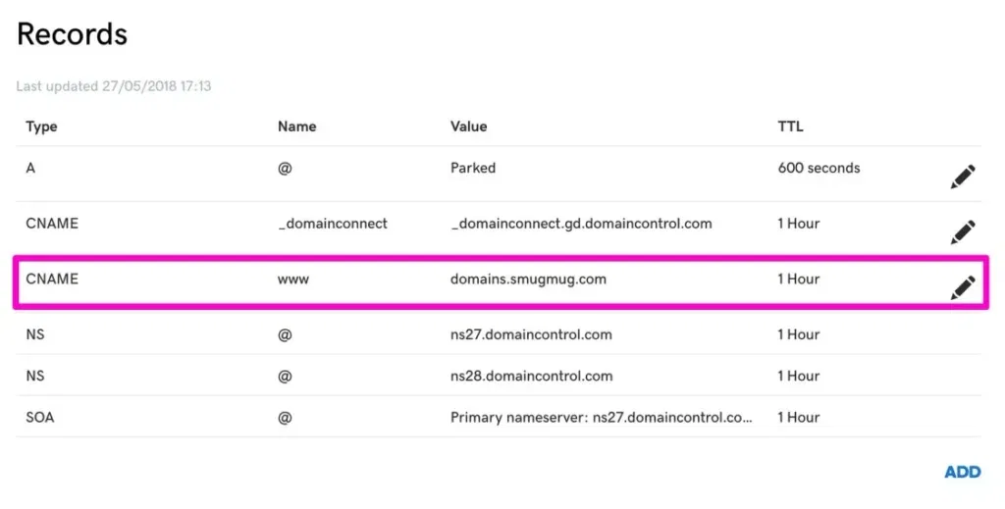
Task: Click the www name cell
Action: coord(293,280)
